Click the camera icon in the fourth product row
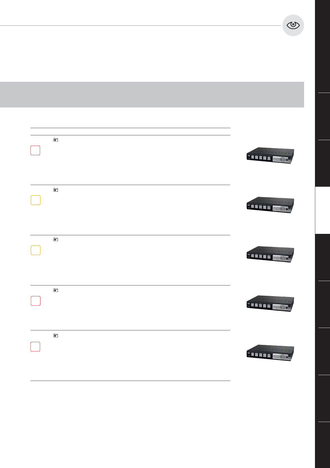The image size is (330, 468). point(56,290)
